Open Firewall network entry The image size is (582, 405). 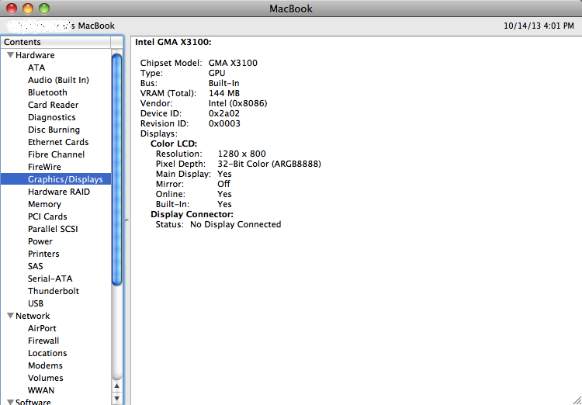click(43, 341)
